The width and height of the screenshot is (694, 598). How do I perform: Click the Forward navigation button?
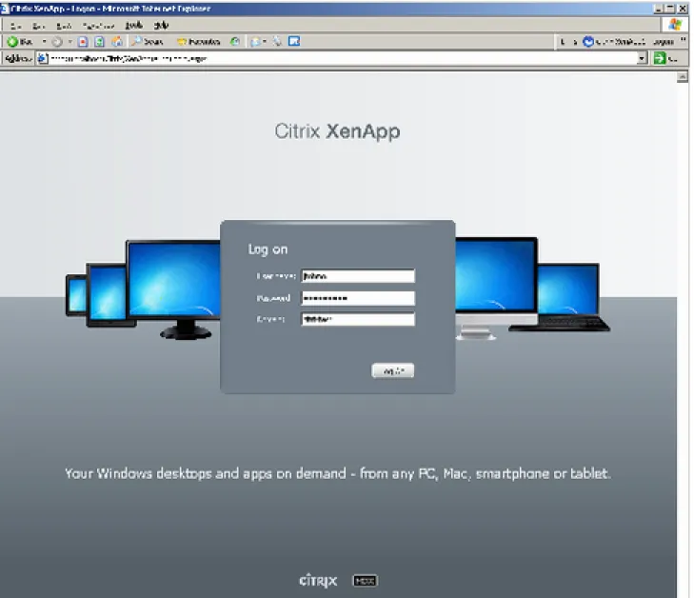click(x=57, y=42)
